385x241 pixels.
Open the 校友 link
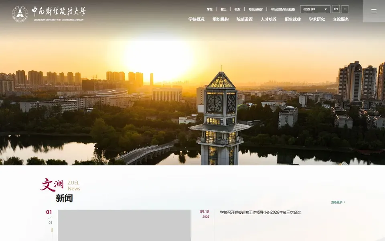[237, 9]
